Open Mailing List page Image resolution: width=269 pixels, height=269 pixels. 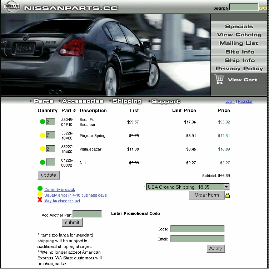(x=239, y=43)
